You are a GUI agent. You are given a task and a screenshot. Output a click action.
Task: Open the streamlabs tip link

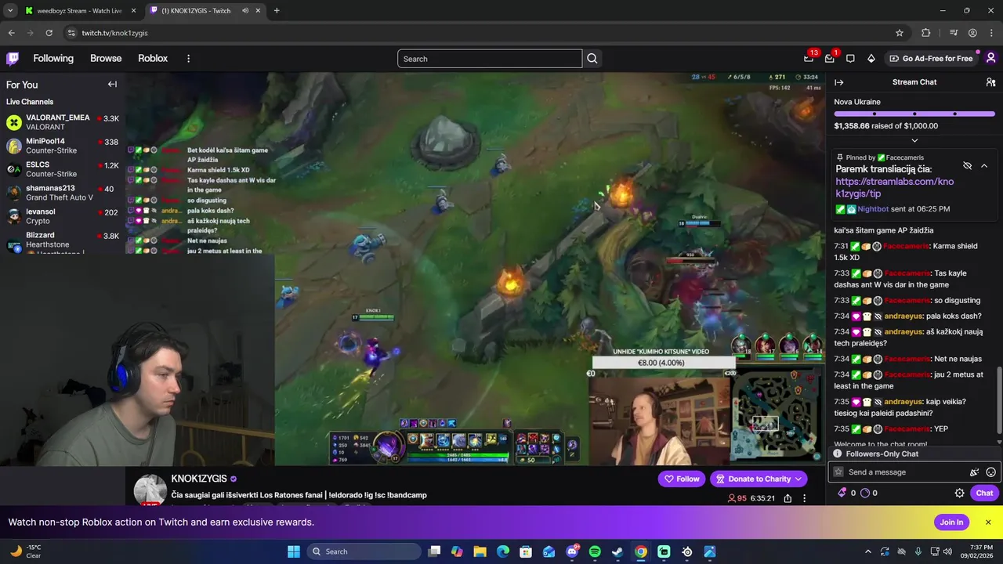pos(894,187)
